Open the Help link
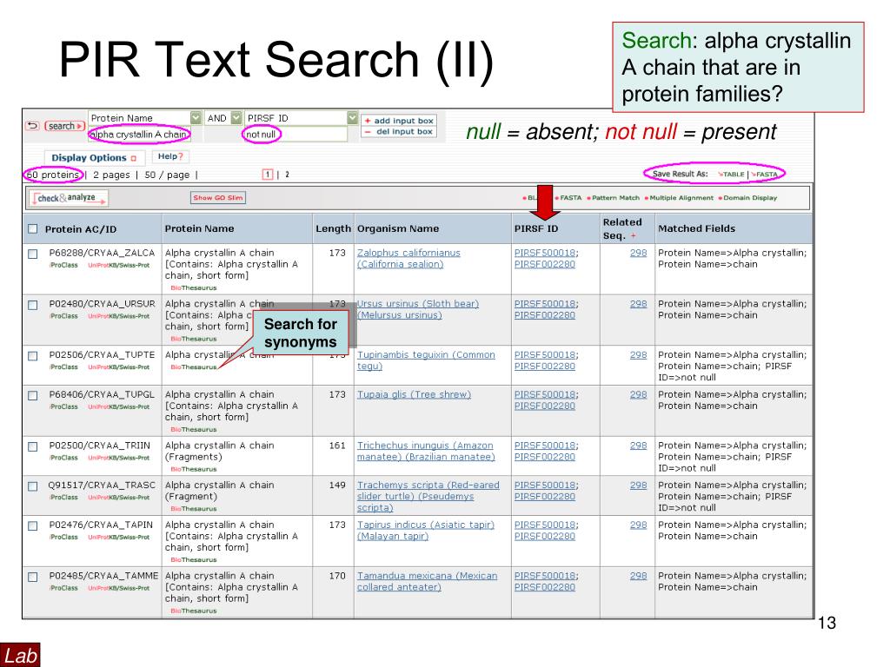Screen dimensions: 890x667 (170, 156)
